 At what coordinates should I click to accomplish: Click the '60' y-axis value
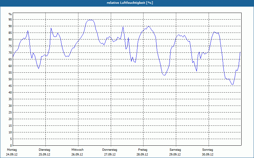click(10, 66)
